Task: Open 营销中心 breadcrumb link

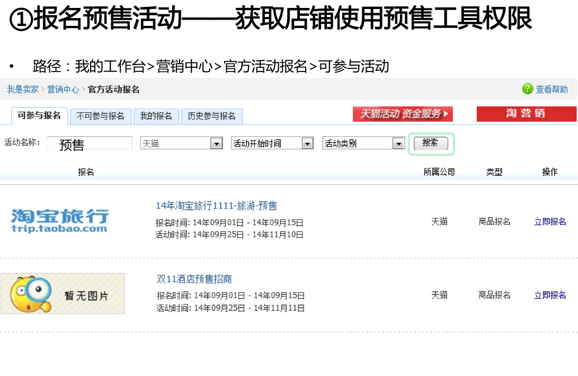Action: pos(63,89)
